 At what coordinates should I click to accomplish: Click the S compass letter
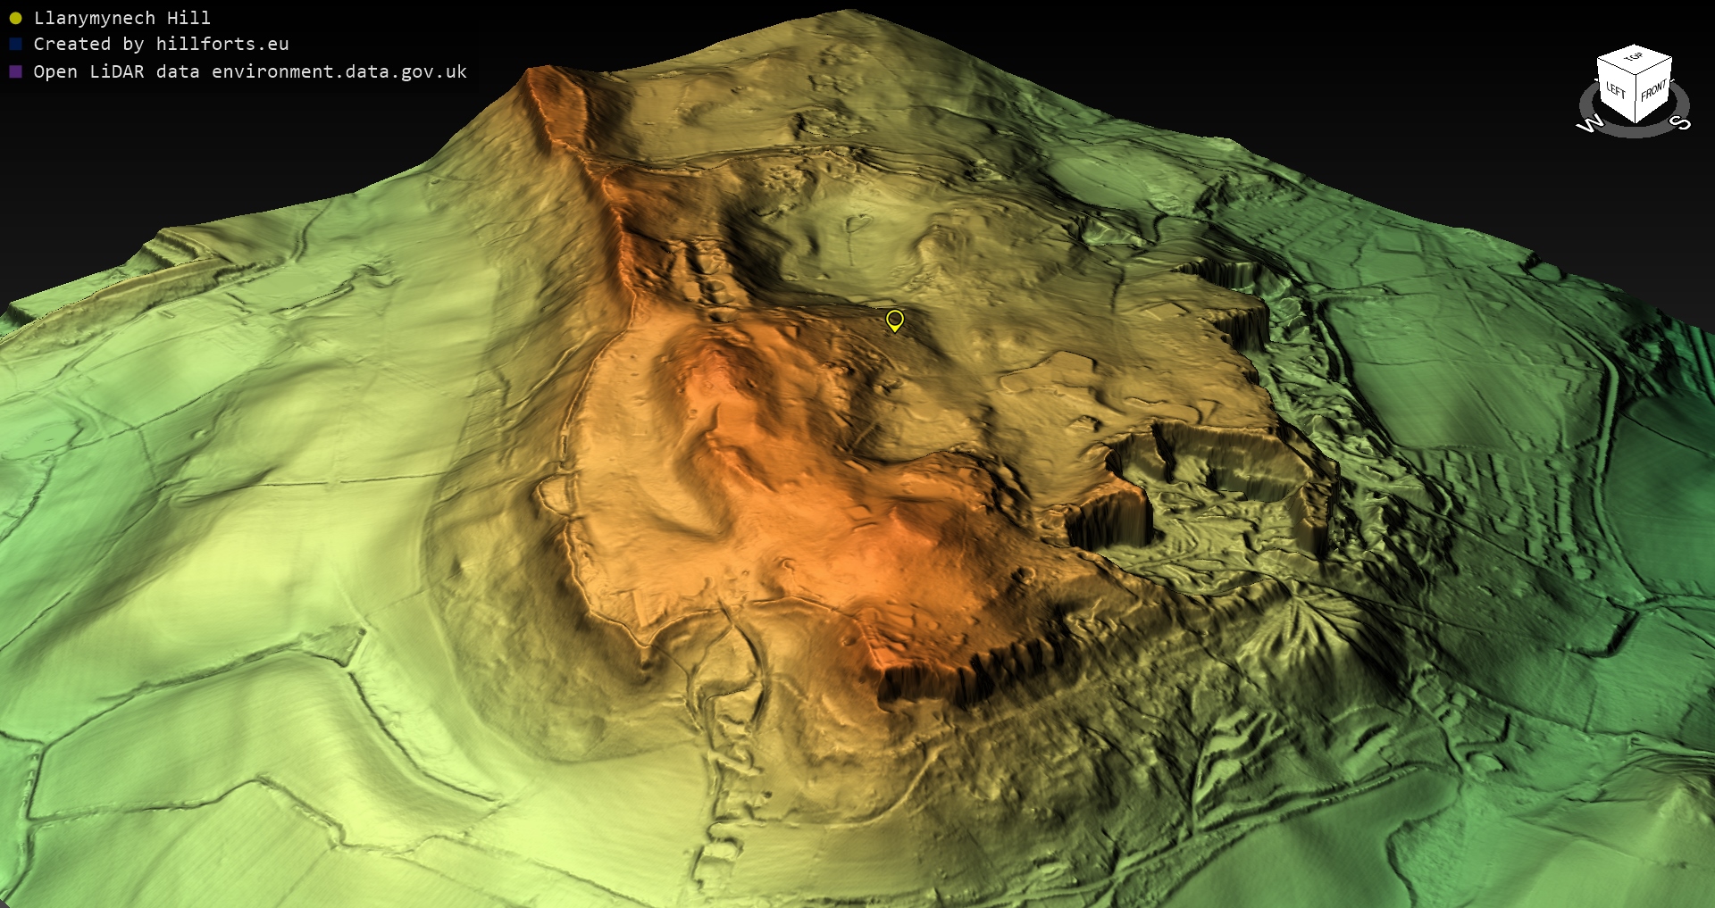tap(1680, 122)
